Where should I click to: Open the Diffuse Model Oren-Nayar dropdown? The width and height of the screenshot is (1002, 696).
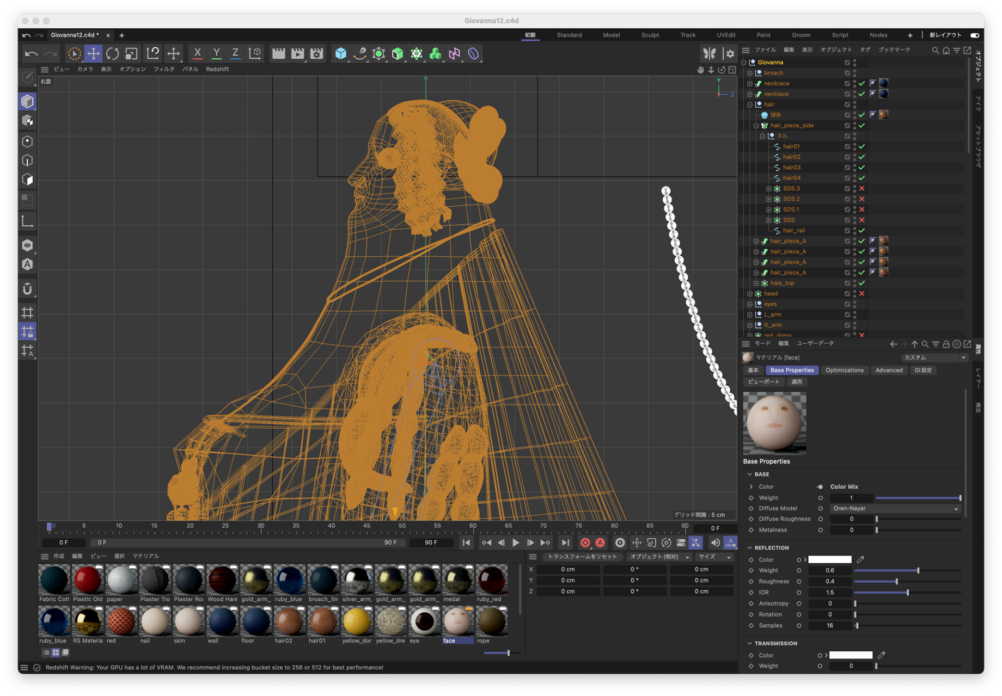[895, 508]
